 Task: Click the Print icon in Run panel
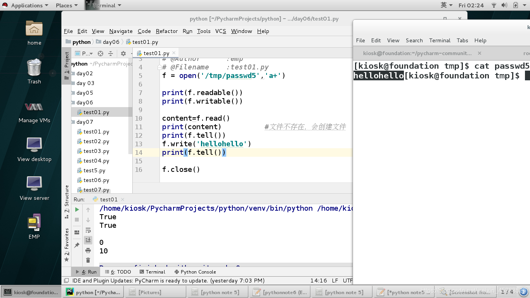[88, 250]
